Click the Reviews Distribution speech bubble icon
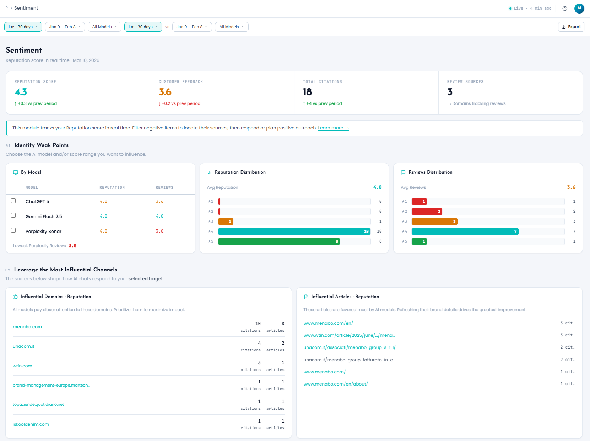 pyautogui.click(x=403, y=172)
